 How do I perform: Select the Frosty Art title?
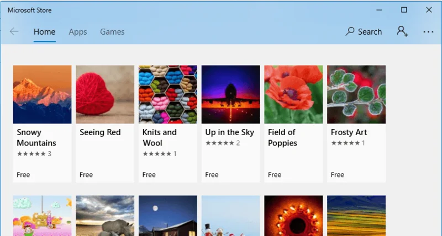tap(349, 132)
